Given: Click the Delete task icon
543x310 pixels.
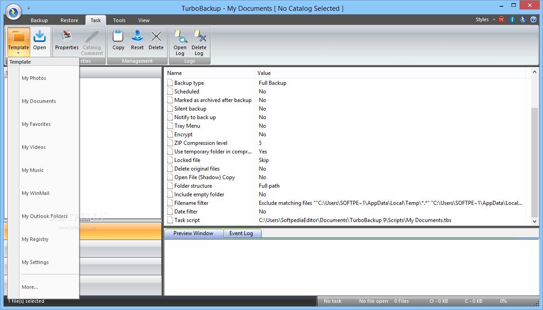Looking at the screenshot, I should [156, 40].
